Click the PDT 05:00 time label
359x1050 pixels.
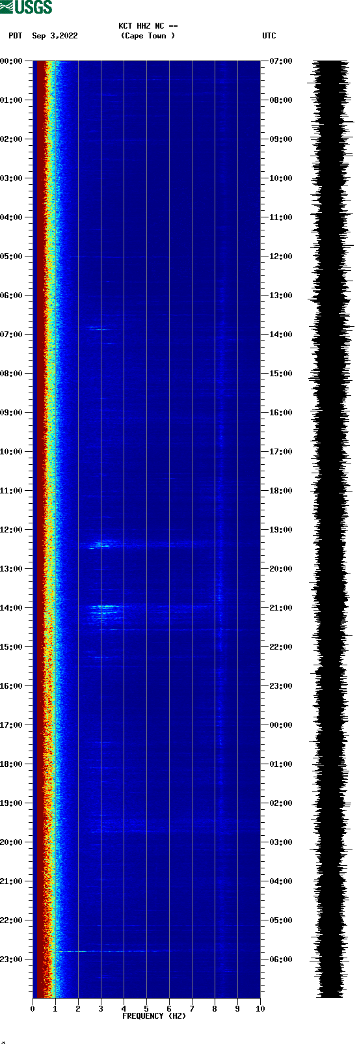[12, 256]
